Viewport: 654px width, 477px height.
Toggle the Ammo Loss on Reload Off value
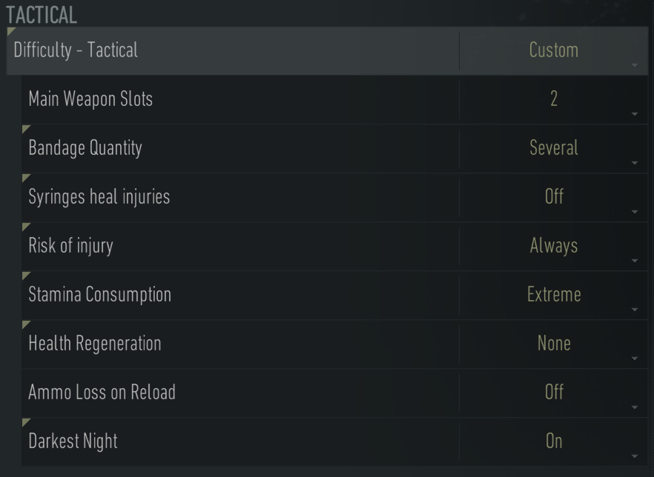(554, 393)
